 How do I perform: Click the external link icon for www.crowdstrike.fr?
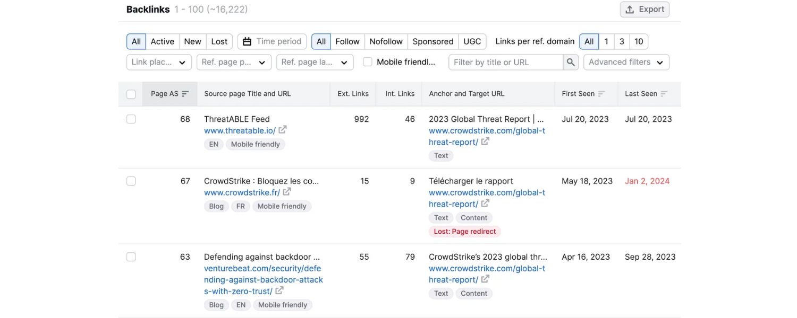[286, 192]
